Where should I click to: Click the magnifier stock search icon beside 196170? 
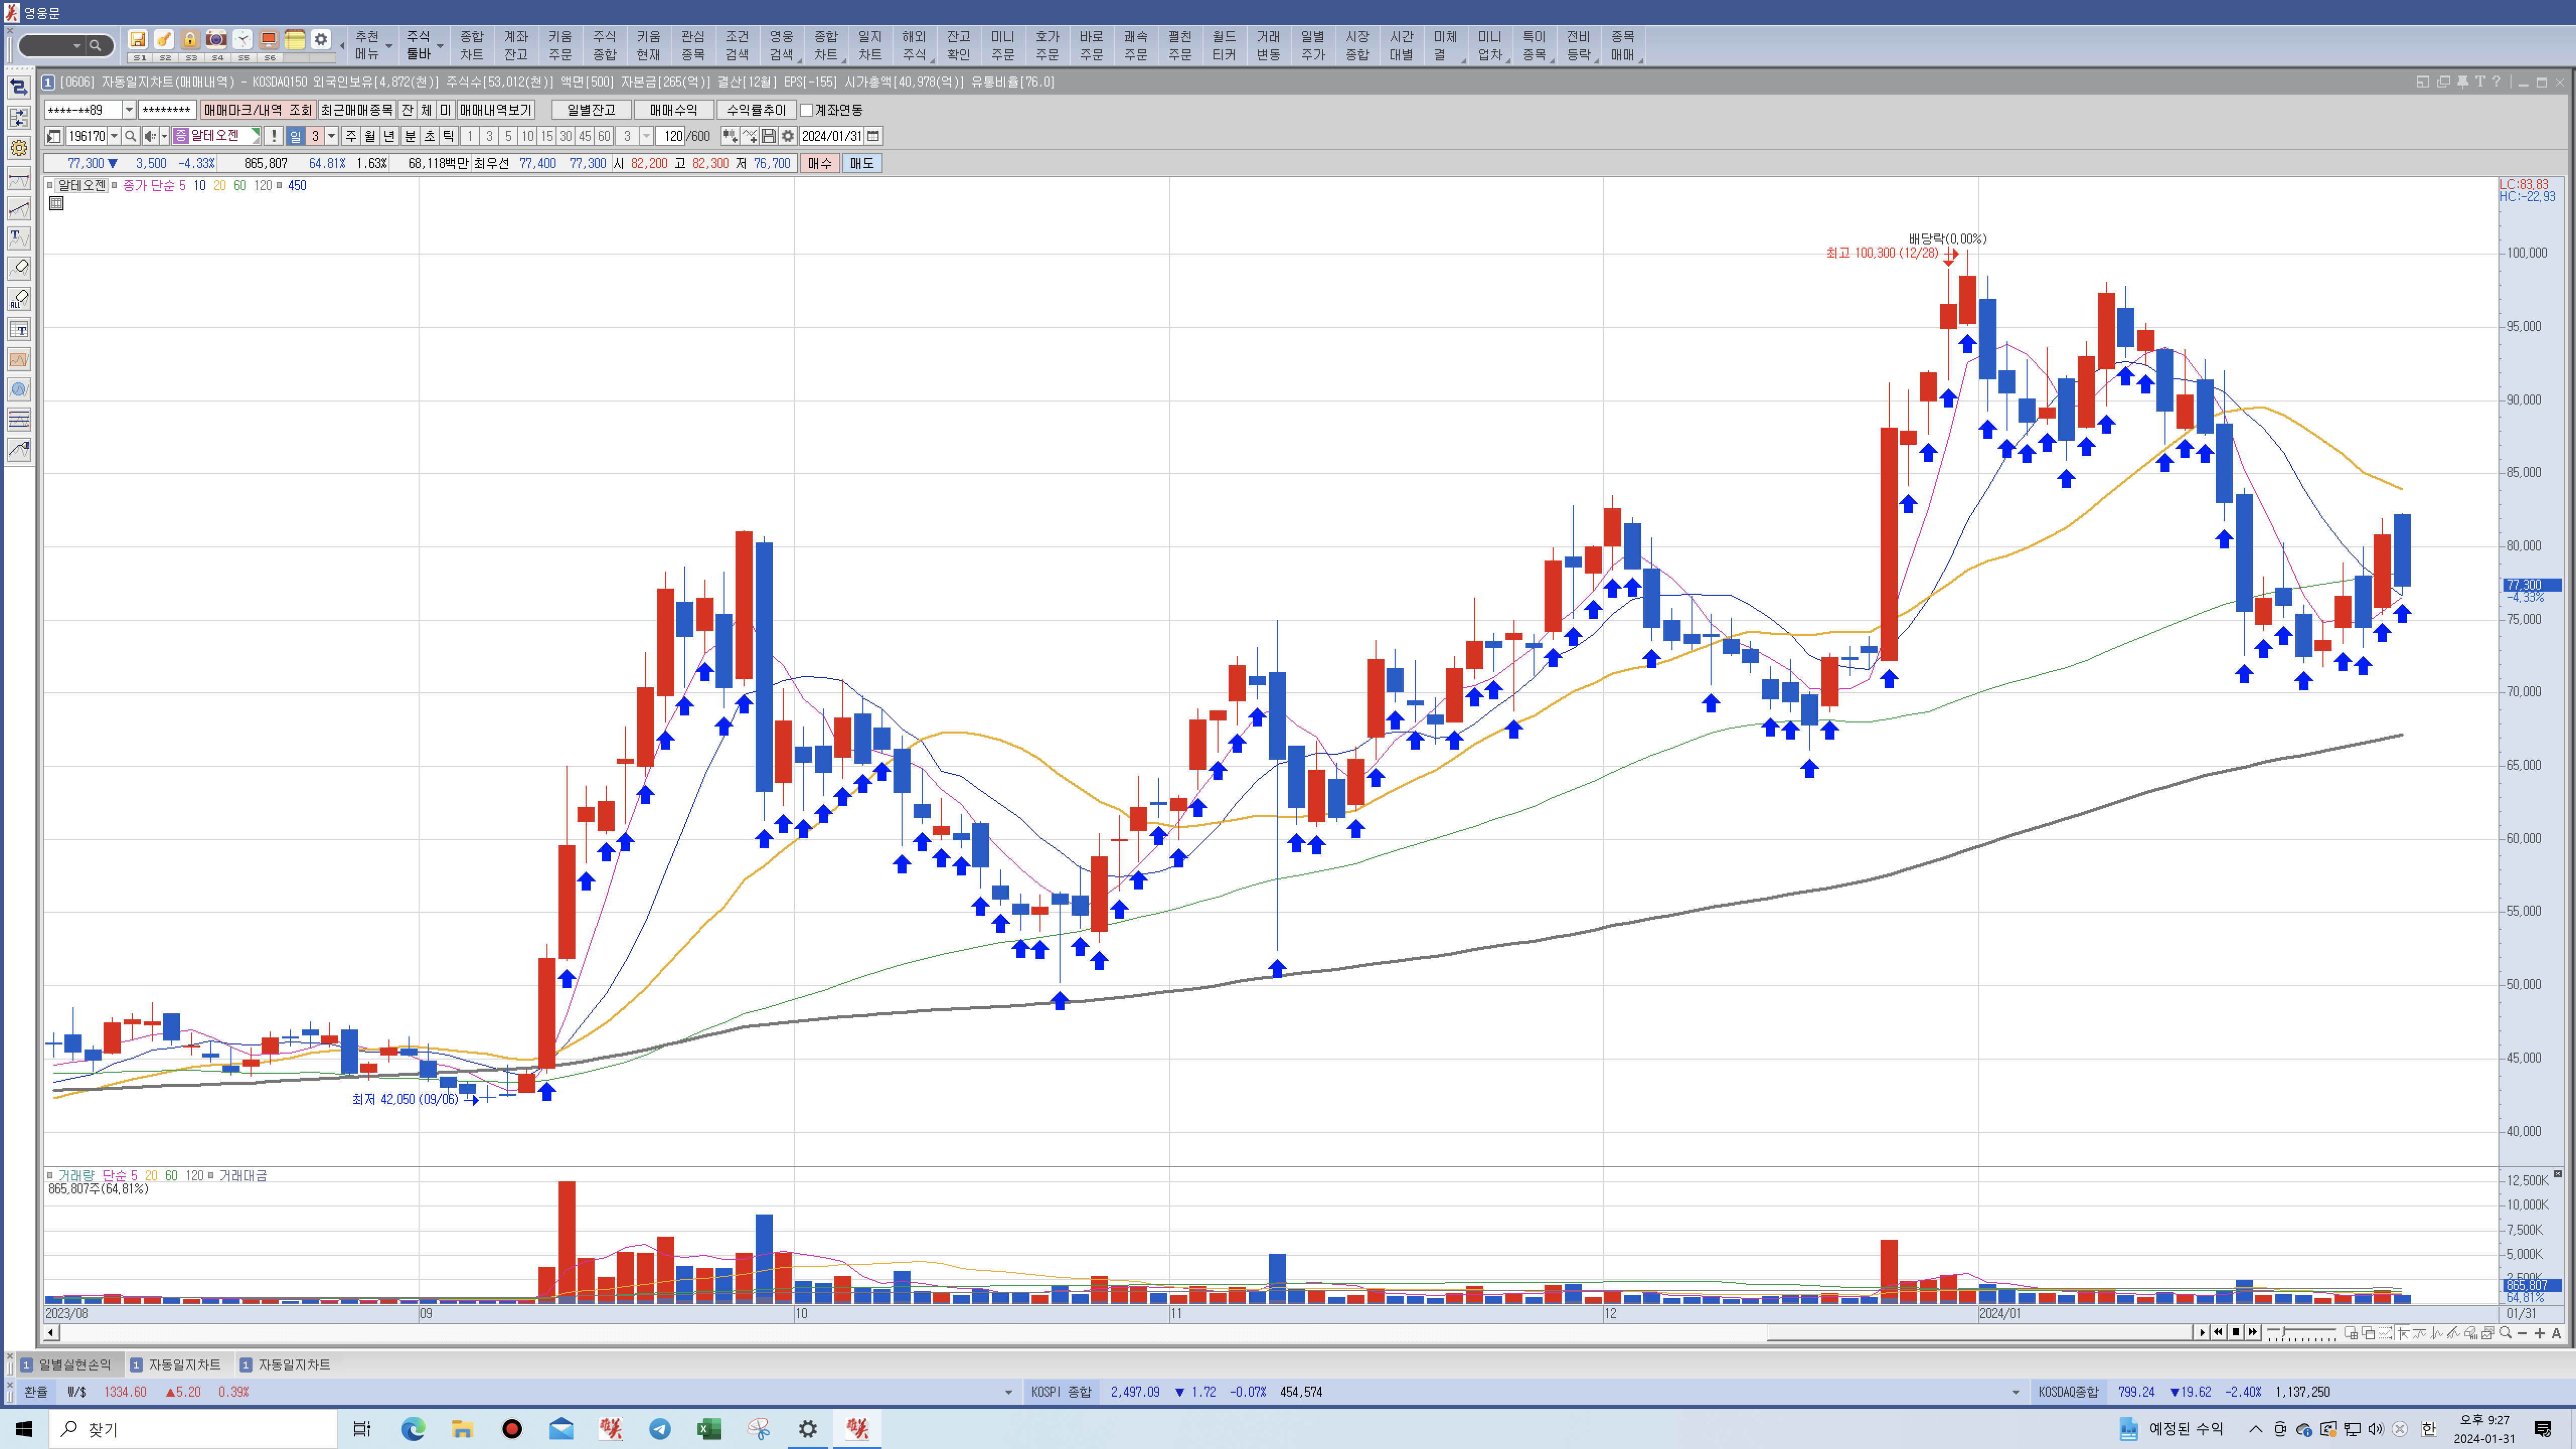pyautogui.click(x=131, y=136)
